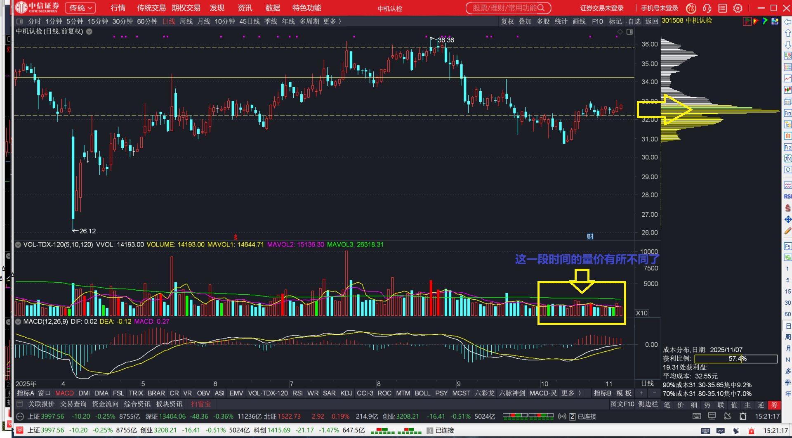
Task: Click the 自 self-select icon in right toolbar
Action: pos(787,136)
